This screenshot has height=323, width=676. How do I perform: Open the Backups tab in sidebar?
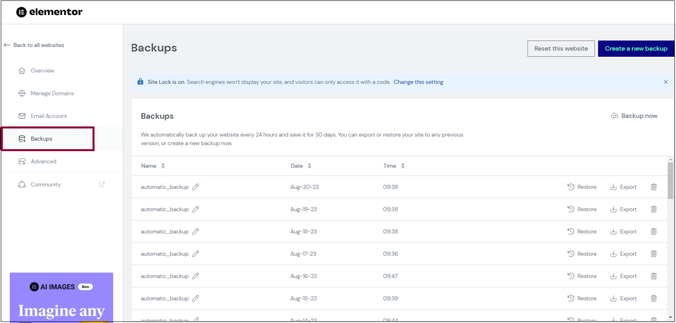(x=41, y=138)
